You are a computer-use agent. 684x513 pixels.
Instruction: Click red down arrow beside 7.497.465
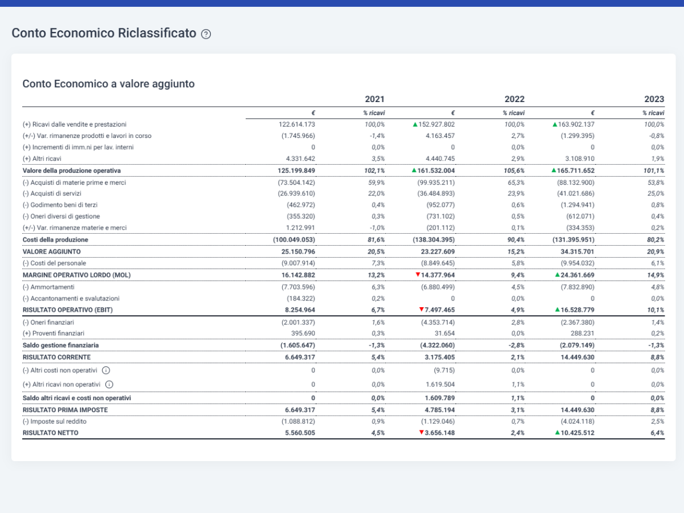422,310
